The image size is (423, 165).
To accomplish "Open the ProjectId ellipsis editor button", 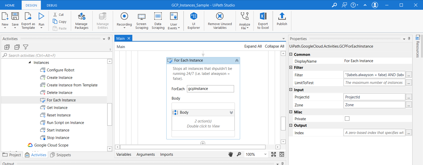I will (x=409, y=97).
